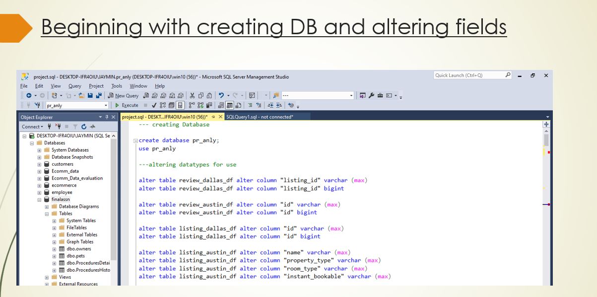Click the Comment Out Selected Lines icon
Viewport: 597px width, 297px height.
[250, 105]
